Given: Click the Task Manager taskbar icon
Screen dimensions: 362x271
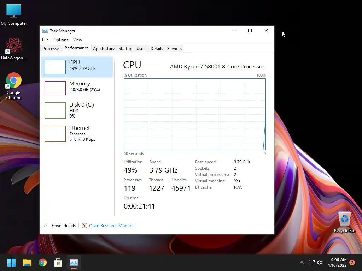Looking at the screenshot, I should click(74, 263).
